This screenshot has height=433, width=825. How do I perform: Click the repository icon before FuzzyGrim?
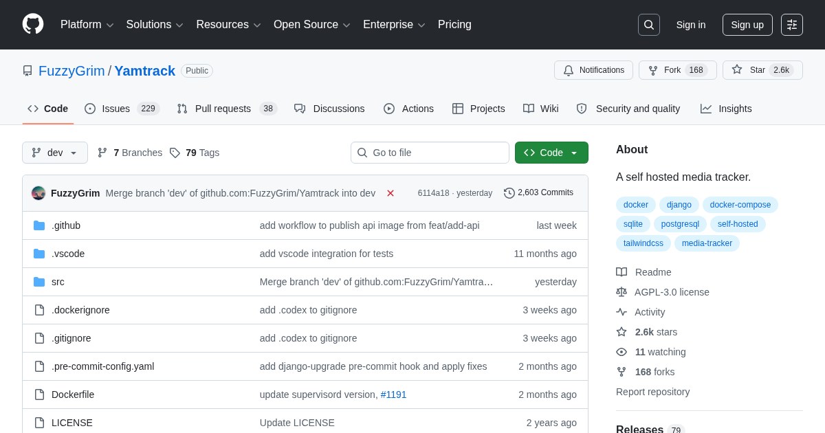(27, 71)
